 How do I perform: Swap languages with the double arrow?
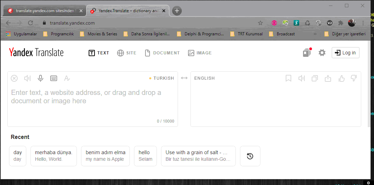pos(184,78)
